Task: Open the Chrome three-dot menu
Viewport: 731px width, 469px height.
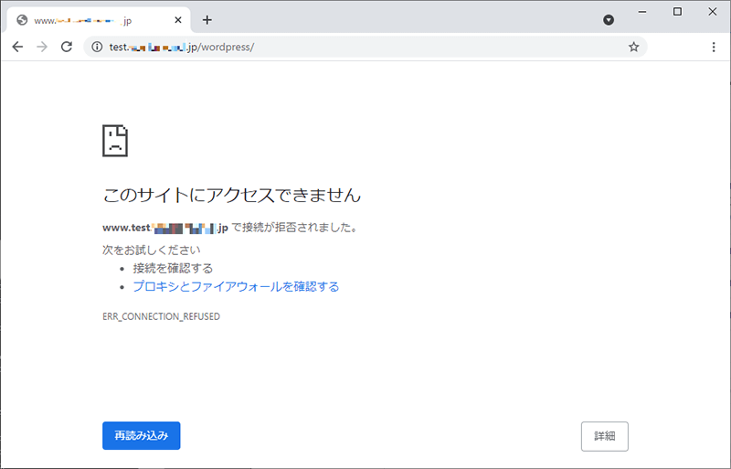Action: [711, 47]
